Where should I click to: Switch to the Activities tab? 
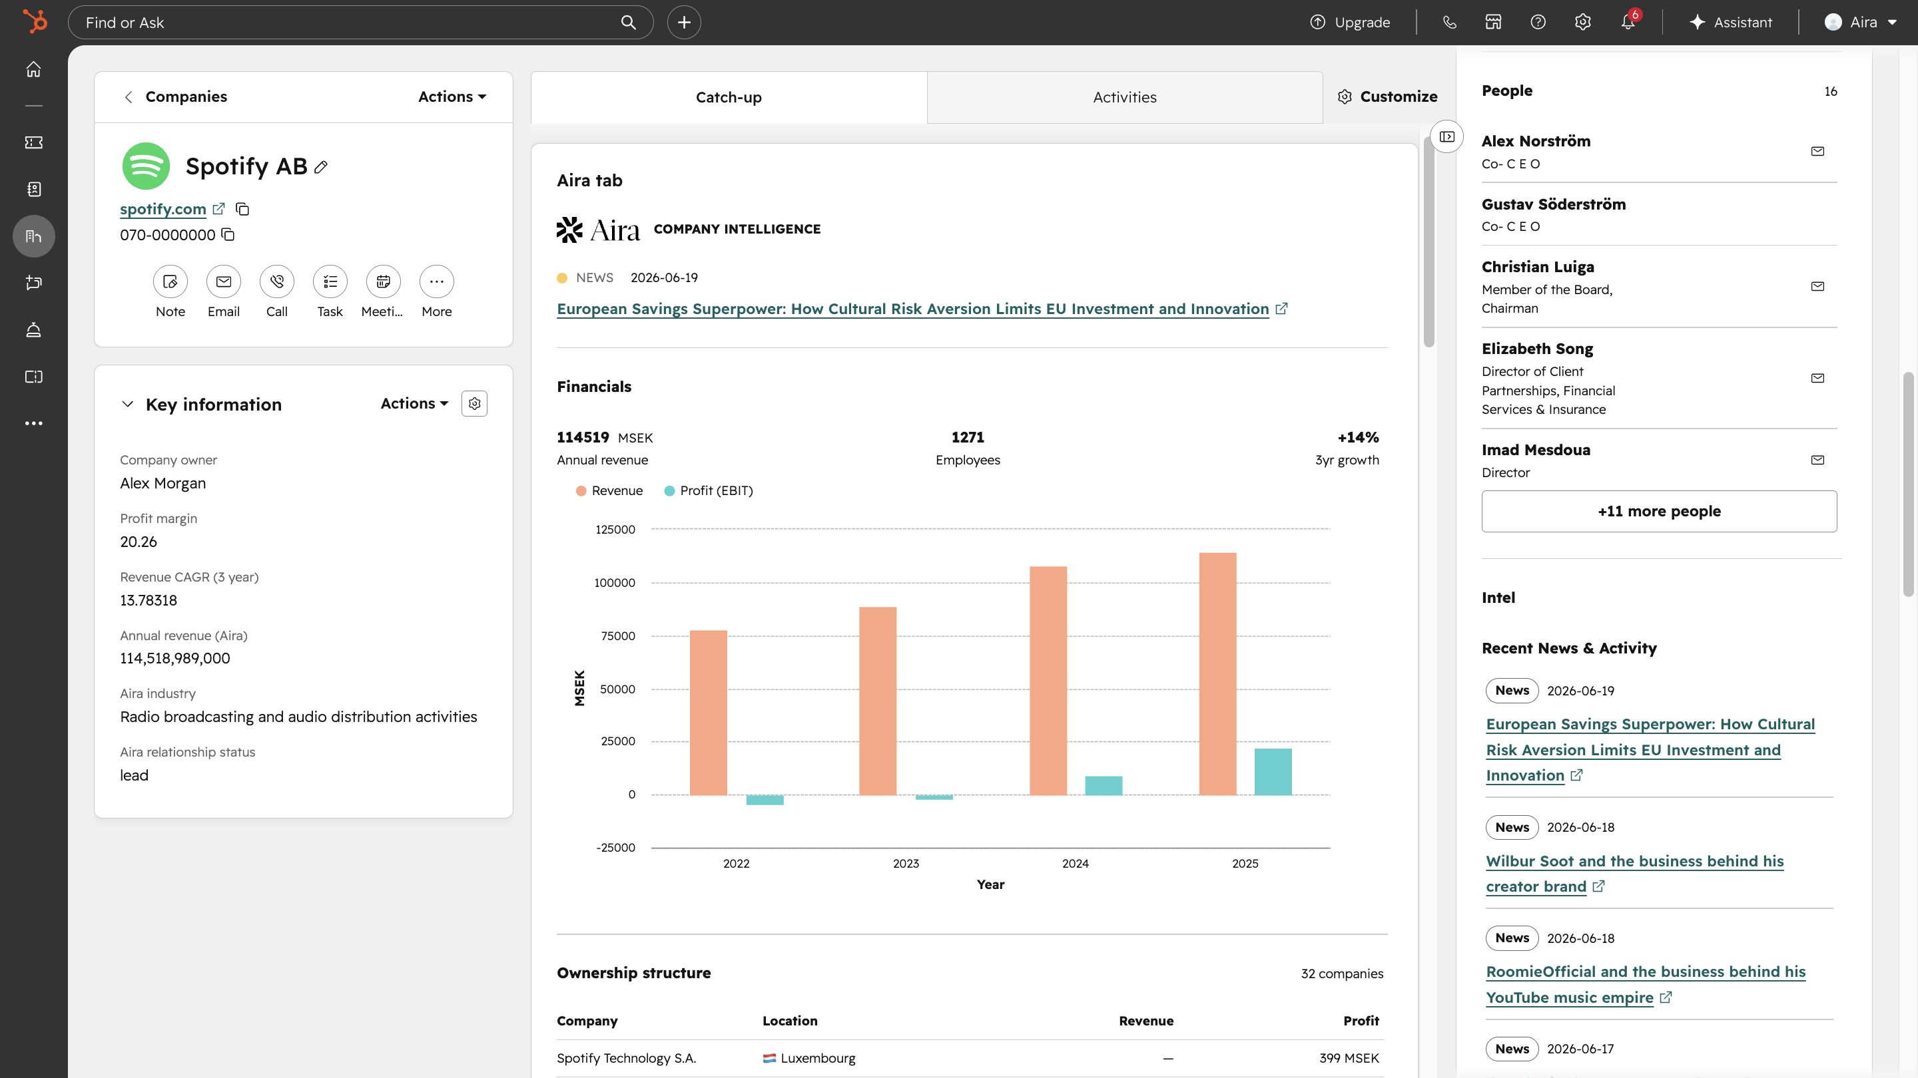[1124, 97]
